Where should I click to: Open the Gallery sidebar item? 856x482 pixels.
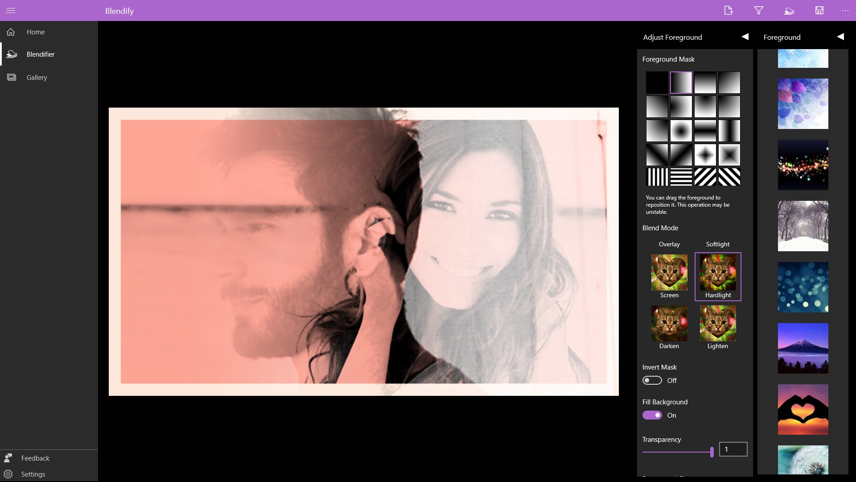click(x=37, y=78)
